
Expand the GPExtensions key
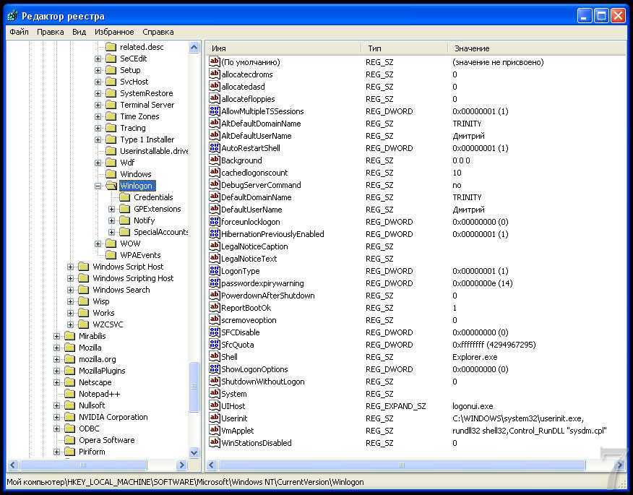(111, 209)
